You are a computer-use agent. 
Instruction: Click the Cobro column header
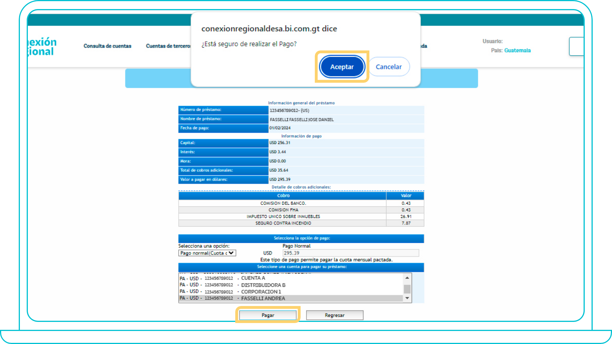point(283,196)
